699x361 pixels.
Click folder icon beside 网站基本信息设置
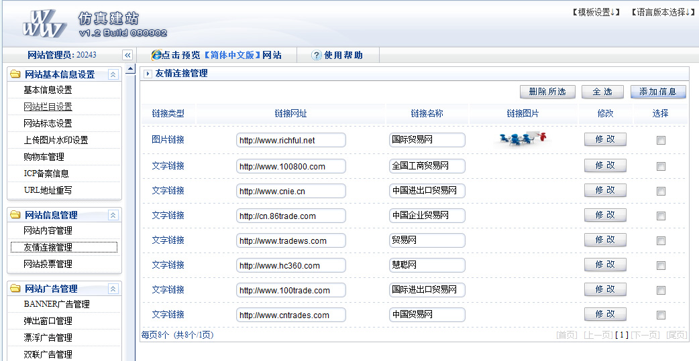pyautogui.click(x=15, y=74)
